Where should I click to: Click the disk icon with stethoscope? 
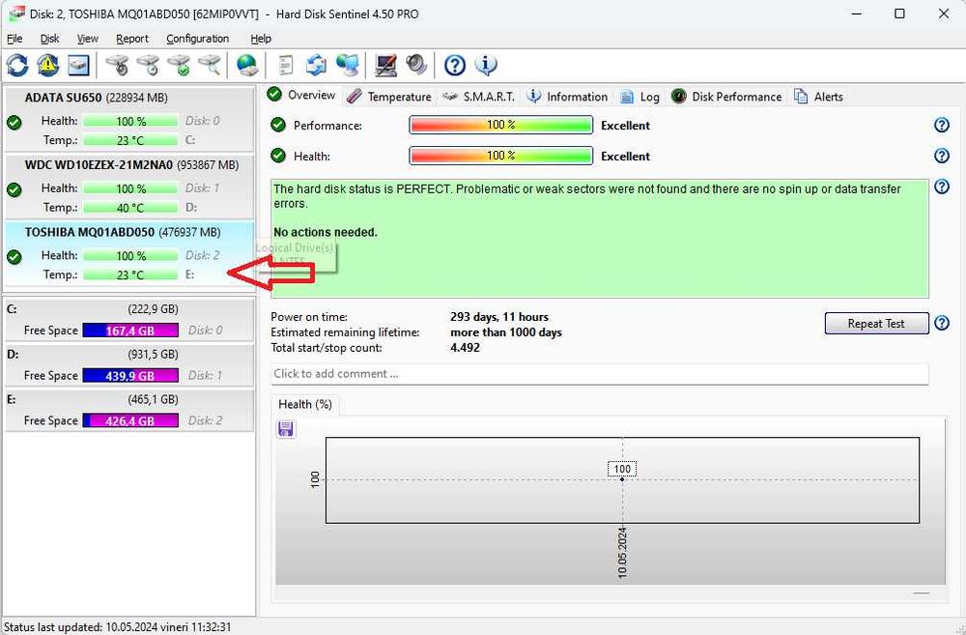point(117,65)
